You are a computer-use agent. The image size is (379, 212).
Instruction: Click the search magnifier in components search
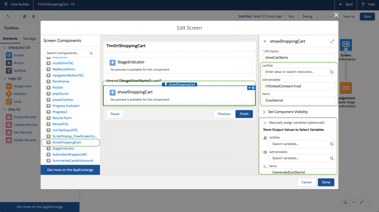pos(91,53)
